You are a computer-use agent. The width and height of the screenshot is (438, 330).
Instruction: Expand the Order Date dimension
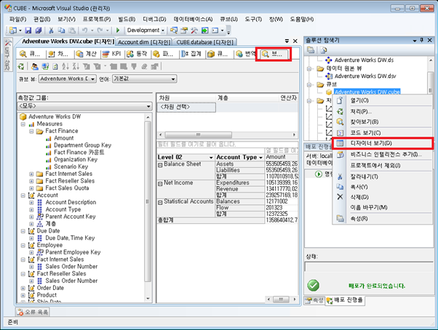coord(23,288)
